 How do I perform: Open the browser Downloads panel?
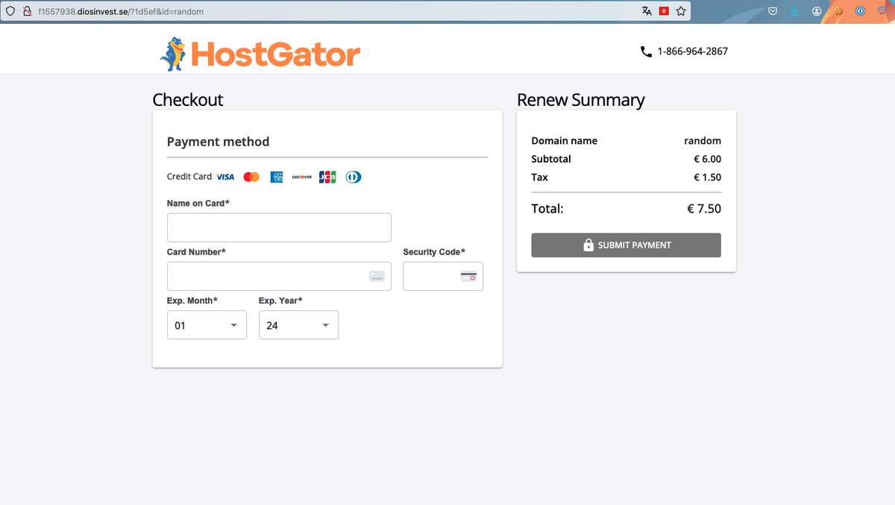click(793, 10)
